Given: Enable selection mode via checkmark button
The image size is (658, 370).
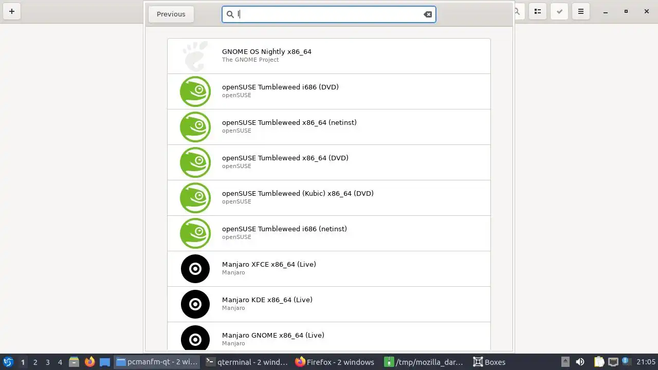Looking at the screenshot, I should (x=560, y=11).
